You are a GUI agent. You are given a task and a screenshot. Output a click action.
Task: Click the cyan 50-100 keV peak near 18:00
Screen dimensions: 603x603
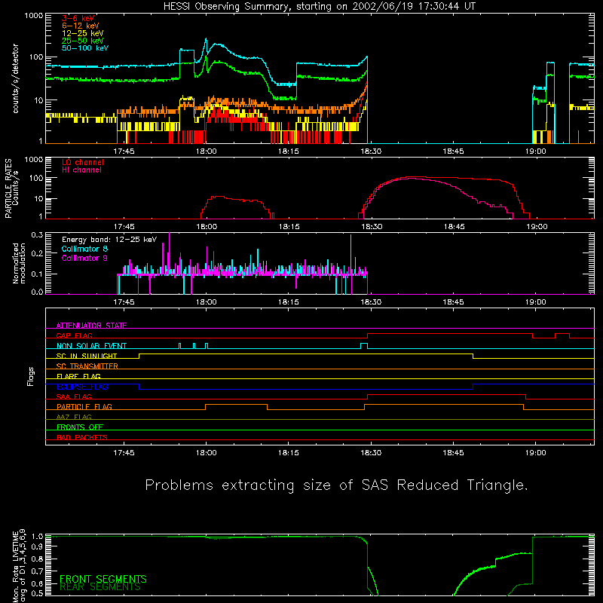[x=206, y=39]
